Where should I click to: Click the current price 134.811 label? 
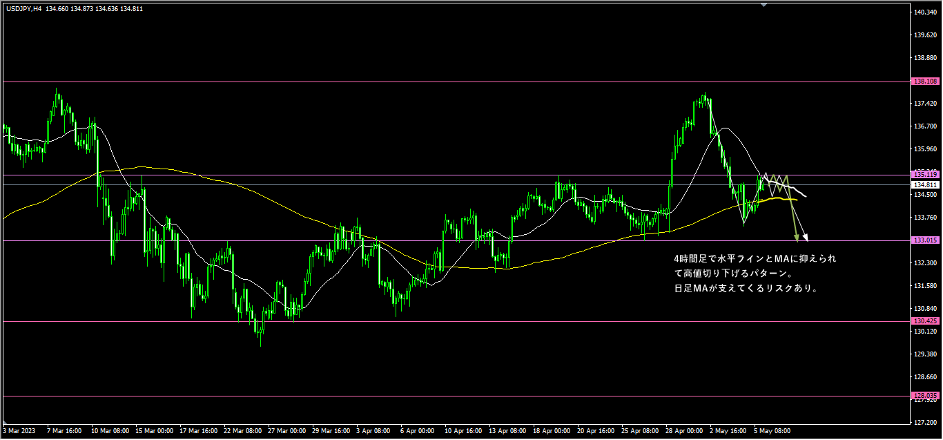point(924,185)
